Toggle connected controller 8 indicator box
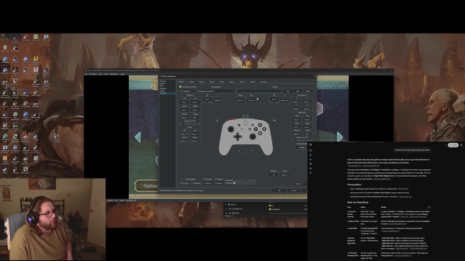Screen dimensions: 465x261 254,183
